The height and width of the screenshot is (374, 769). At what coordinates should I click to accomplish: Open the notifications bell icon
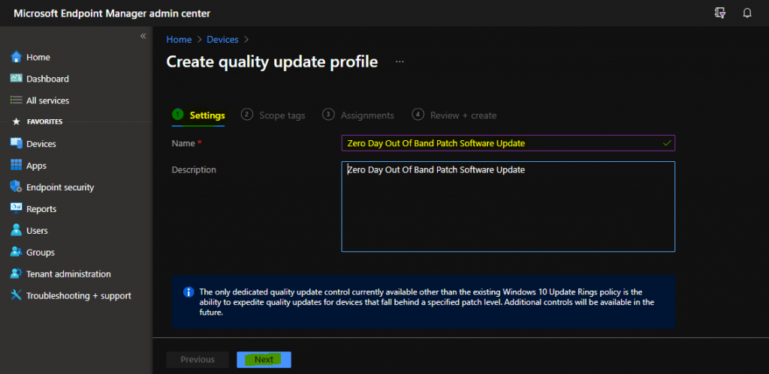click(747, 13)
